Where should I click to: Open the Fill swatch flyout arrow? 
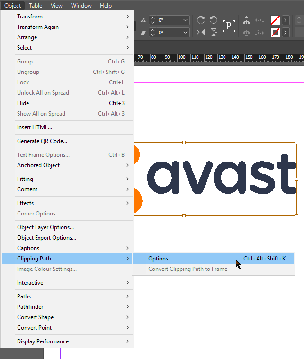[285, 20]
